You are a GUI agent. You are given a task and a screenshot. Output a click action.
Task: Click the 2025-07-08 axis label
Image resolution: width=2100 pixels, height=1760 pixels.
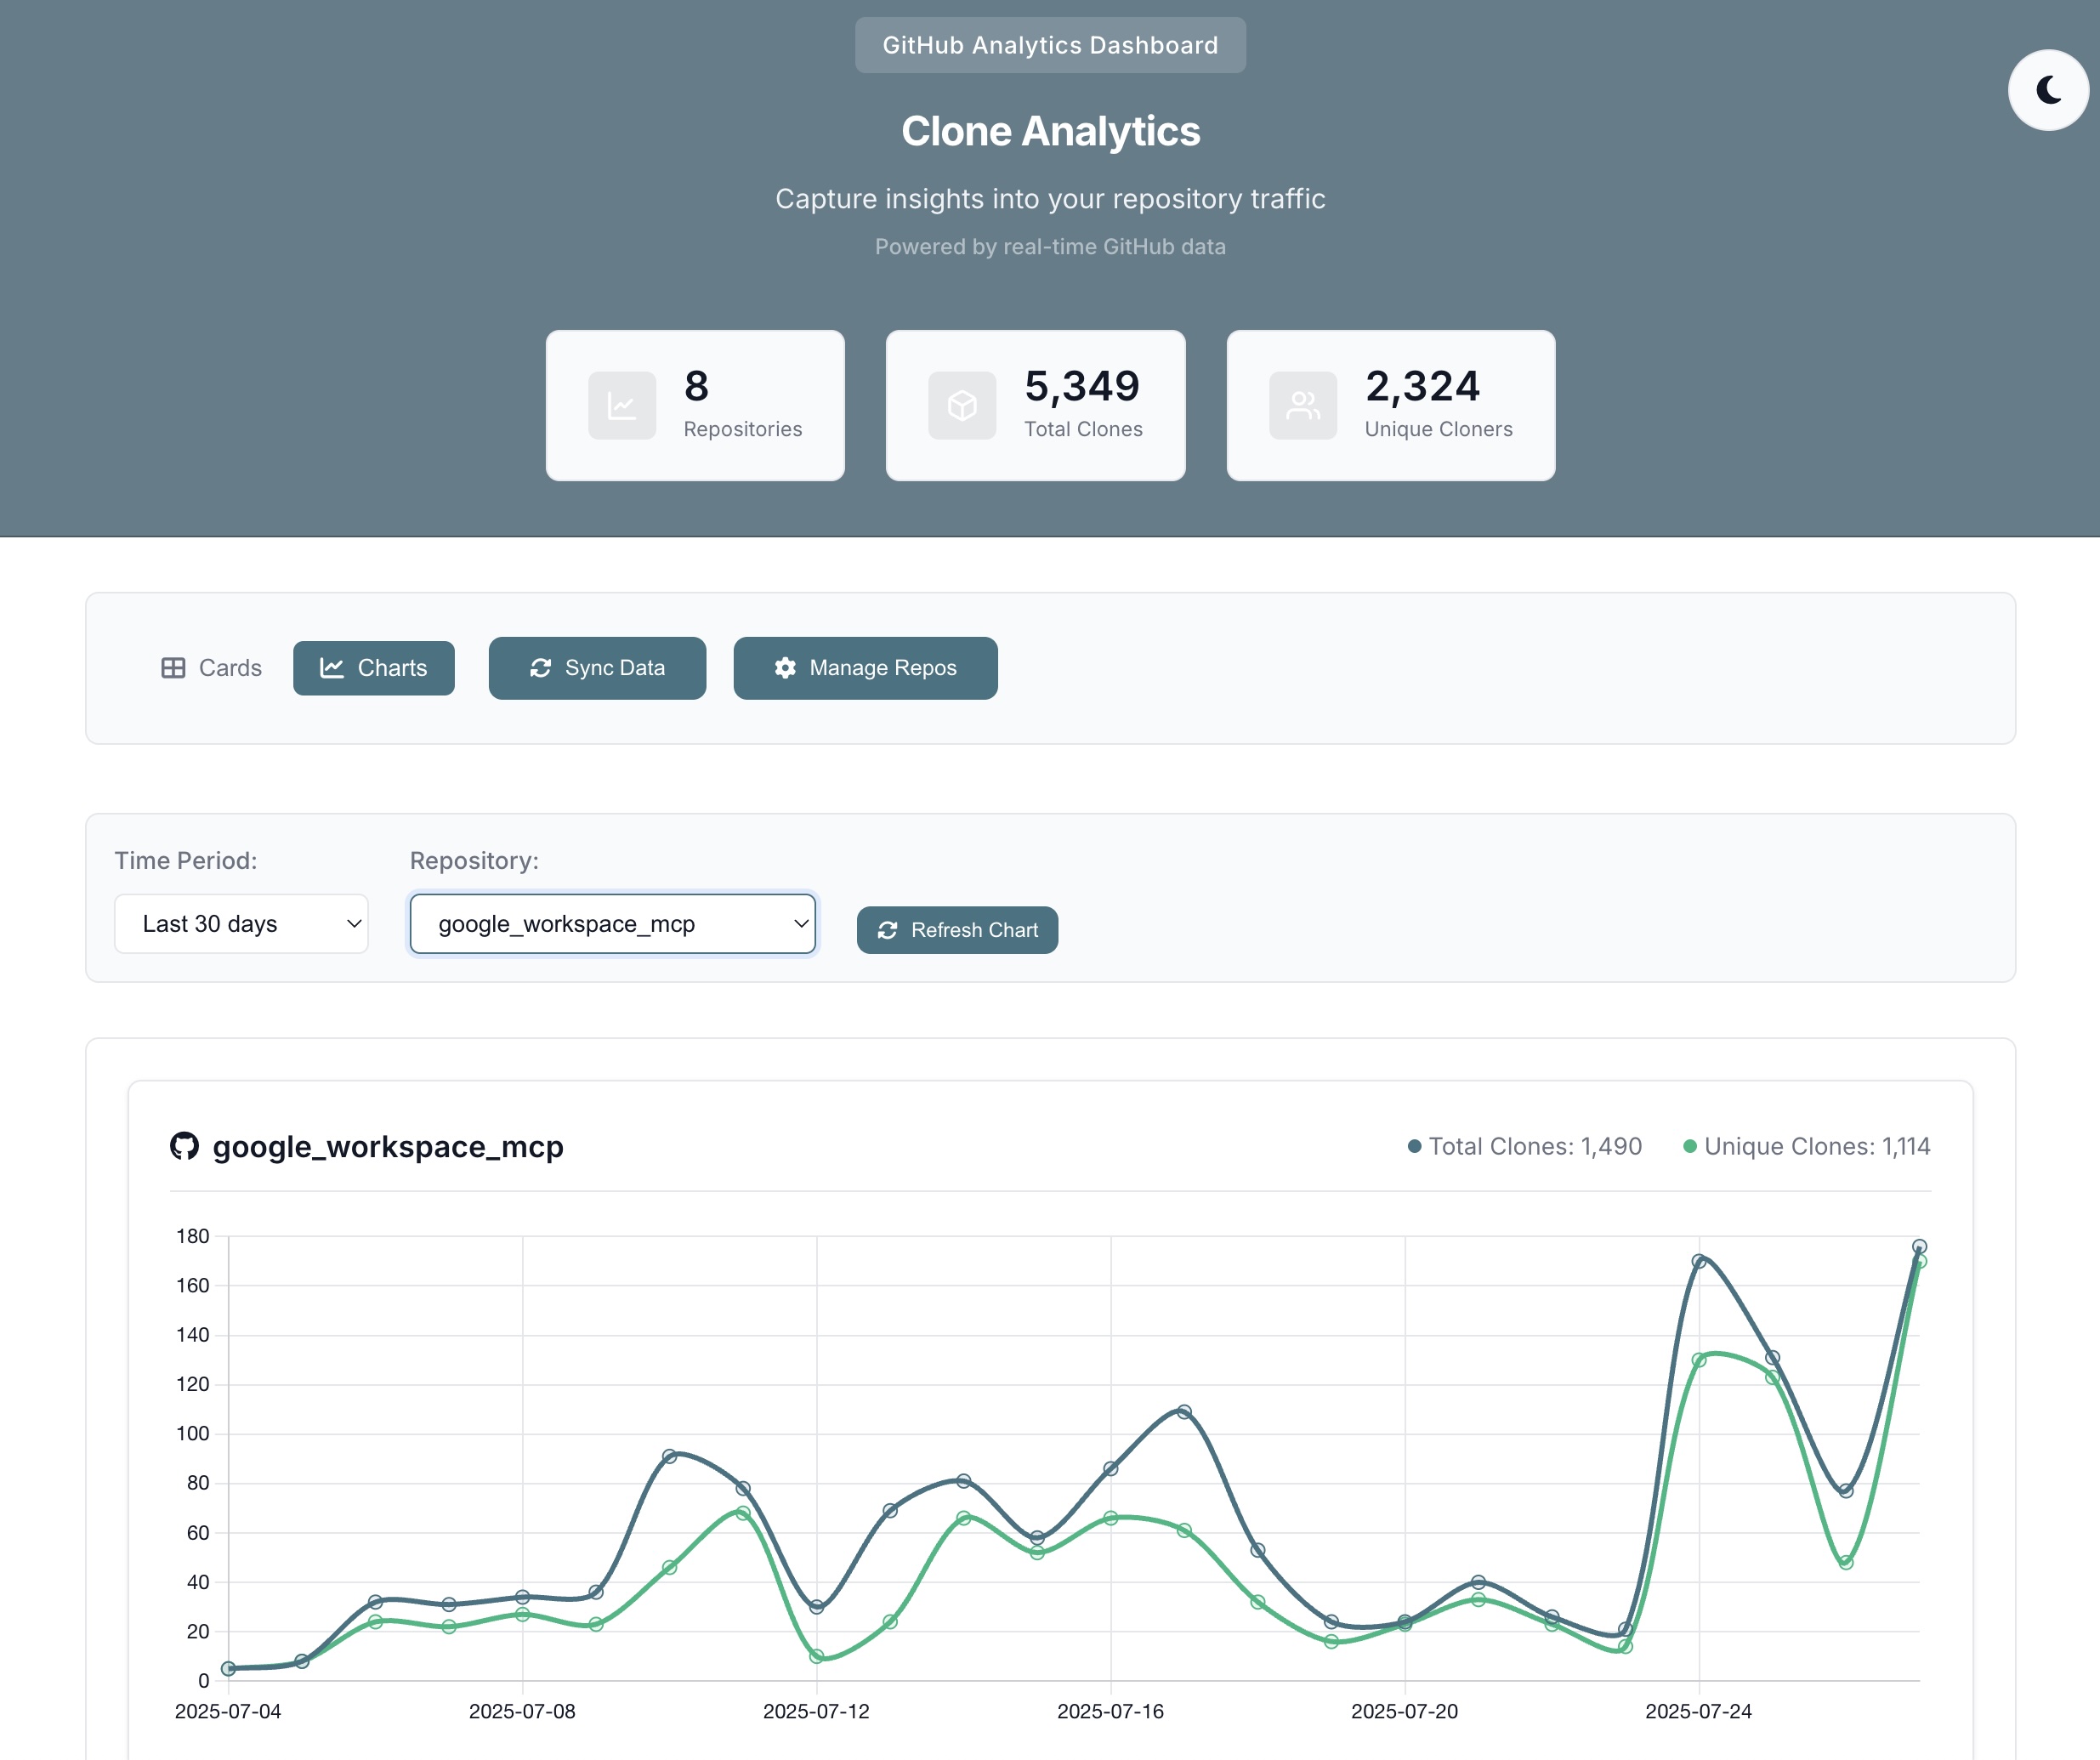pyautogui.click(x=522, y=1712)
